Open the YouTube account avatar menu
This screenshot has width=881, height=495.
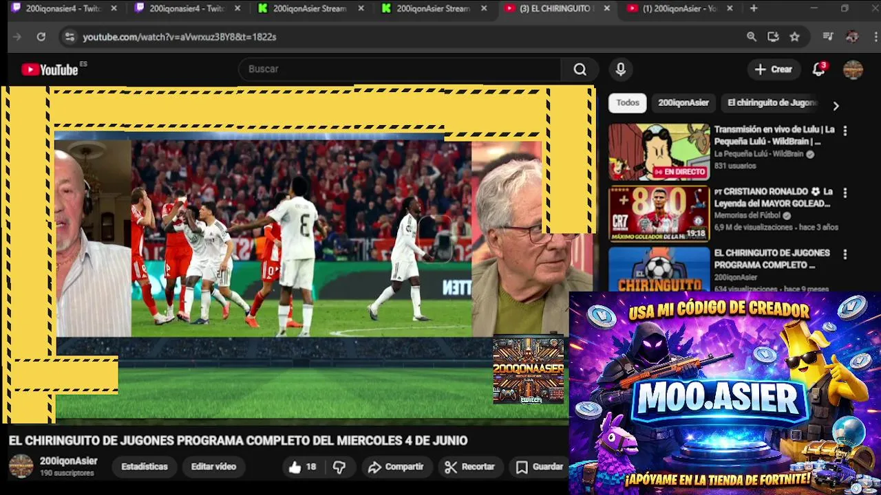pyautogui.click(x=853, y=69)
